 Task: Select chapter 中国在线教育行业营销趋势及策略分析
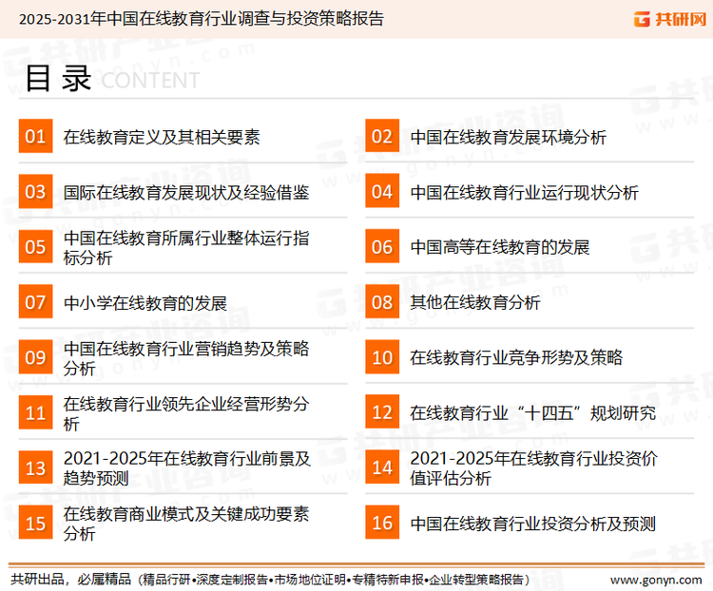coord(186,358)
